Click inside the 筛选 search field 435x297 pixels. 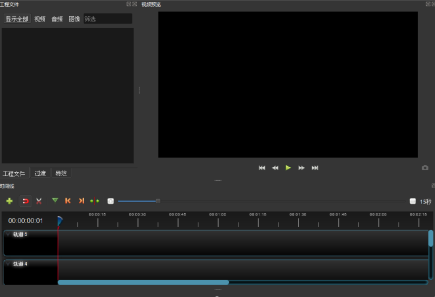tap(107, 18)
